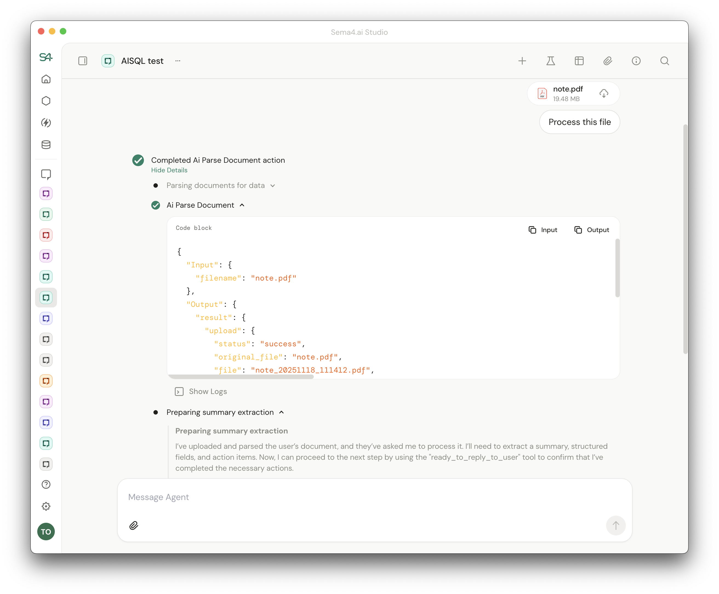Click the search magnifier icon
Image resolution: width=719 pixels, height=594 pixels.
pos(664,61)
